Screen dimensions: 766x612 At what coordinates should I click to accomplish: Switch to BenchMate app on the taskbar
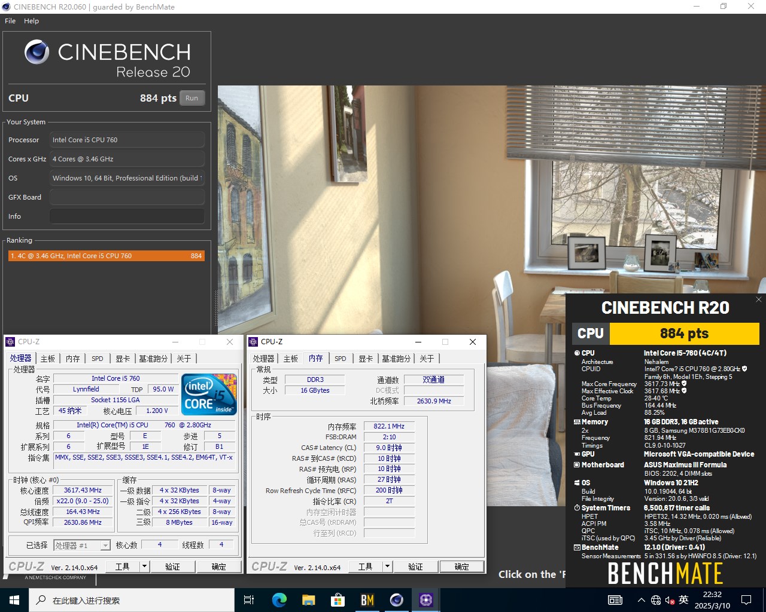pos(367,600)
